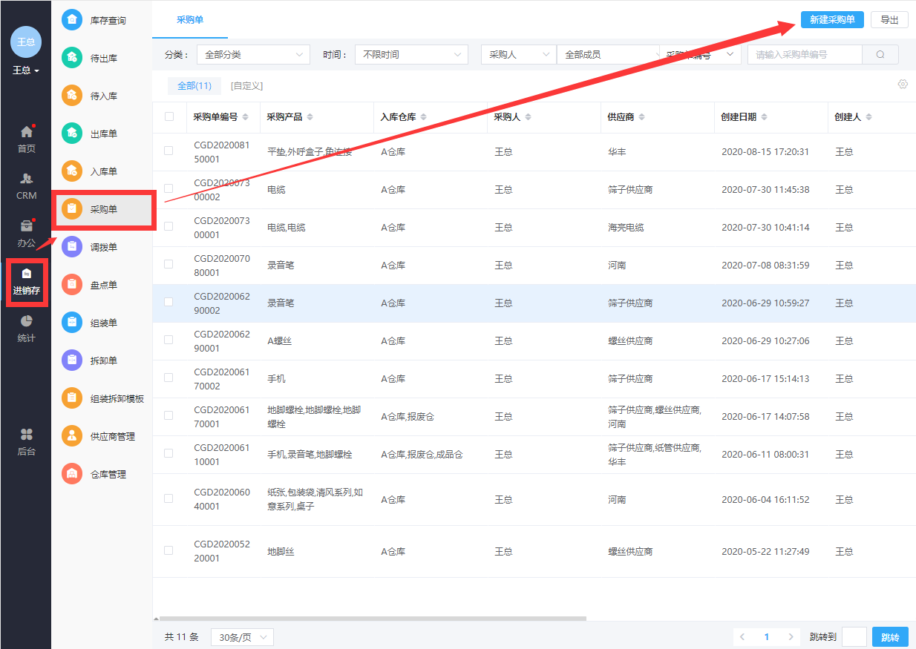Click the 导出 export button

[x=889, y=20]
